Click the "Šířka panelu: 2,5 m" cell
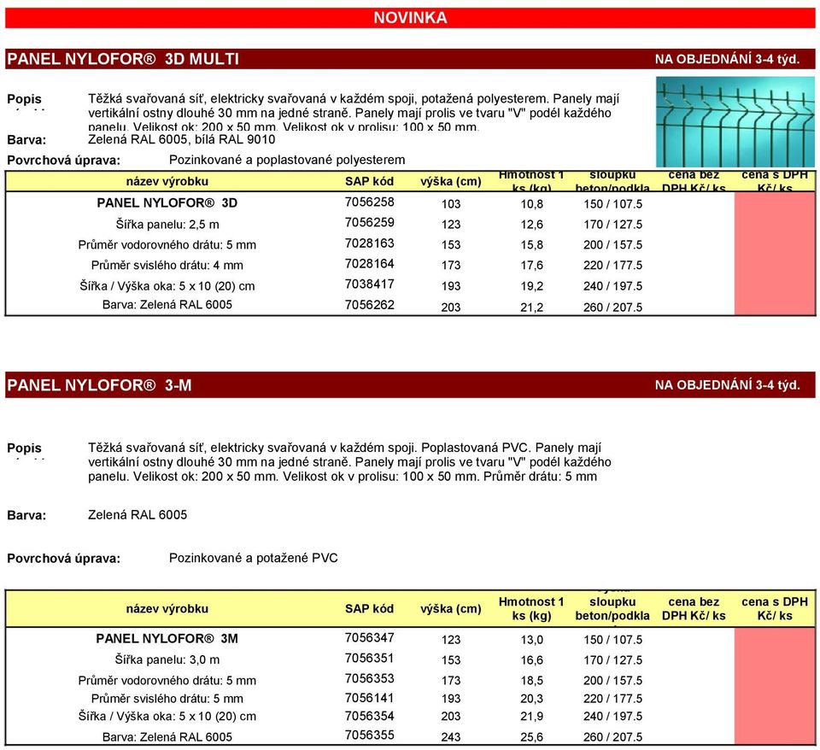The image size is (820, 750). tap(167, 225)
